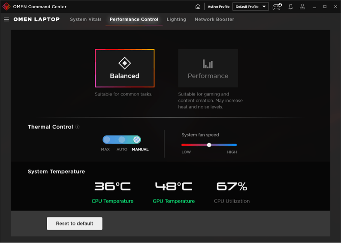This screenshot has height=243, width=341.
Task: Open the hamburger navigation menu
Action: (6, 19)
